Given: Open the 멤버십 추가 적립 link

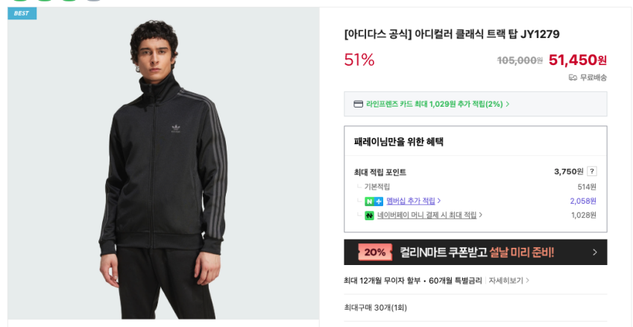Looking at the screenshot, I should [410, 201].
